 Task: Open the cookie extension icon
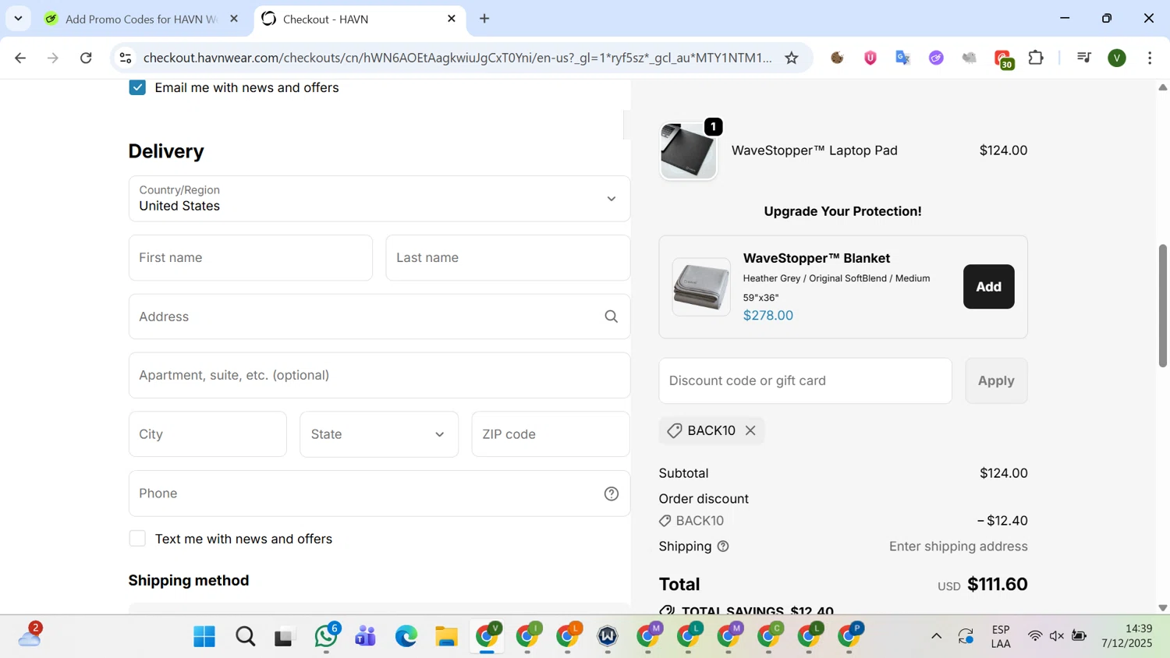tap(837, 58)
